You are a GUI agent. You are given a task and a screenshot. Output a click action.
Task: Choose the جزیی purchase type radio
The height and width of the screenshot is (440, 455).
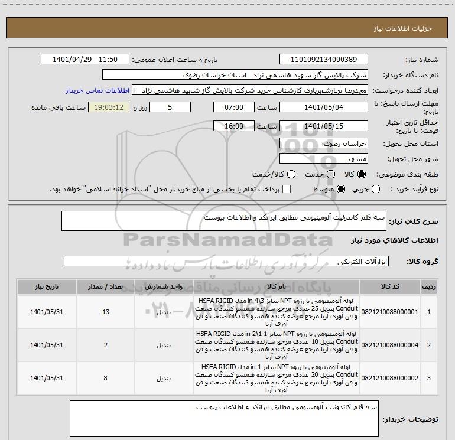(x=375, y=189)
